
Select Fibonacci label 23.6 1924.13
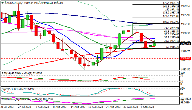(171, 41)
